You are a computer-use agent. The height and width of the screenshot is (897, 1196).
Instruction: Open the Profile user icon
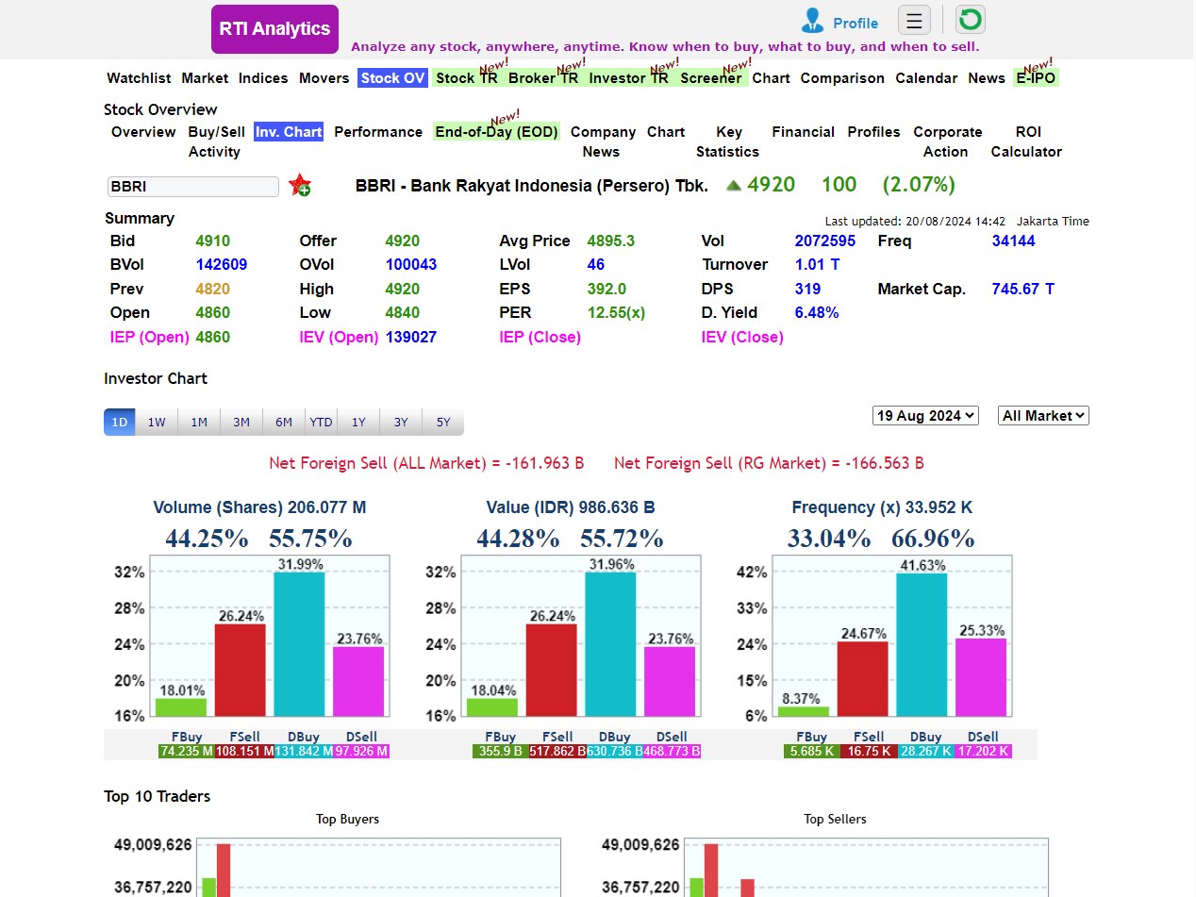[811, 21]
